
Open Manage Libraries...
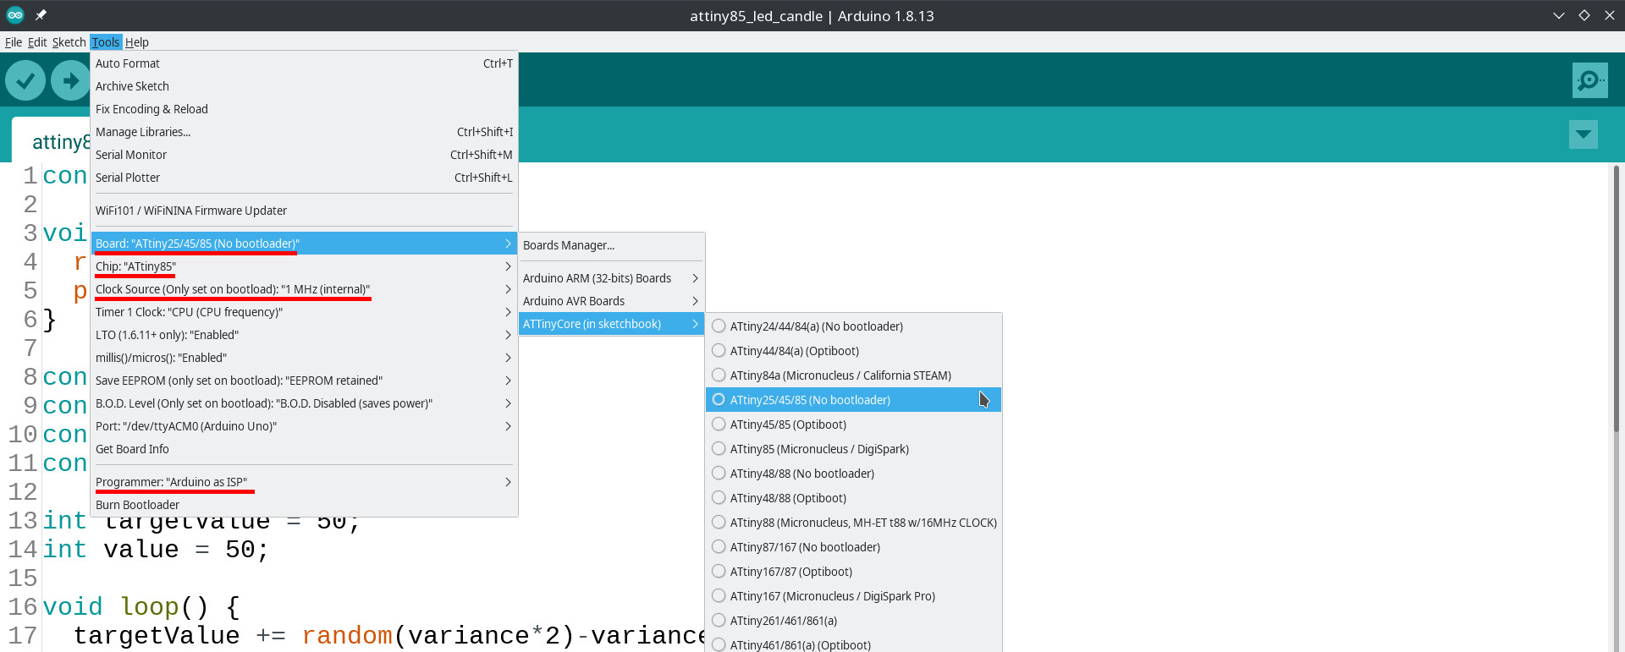[x=304, y=132]
